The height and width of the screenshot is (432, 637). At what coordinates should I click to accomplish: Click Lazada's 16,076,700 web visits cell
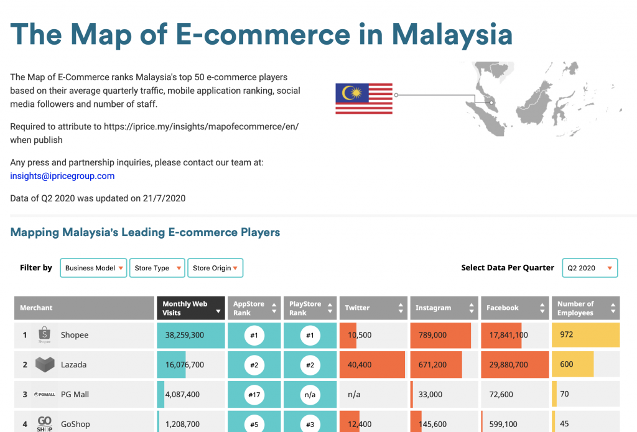coord(191,365)
